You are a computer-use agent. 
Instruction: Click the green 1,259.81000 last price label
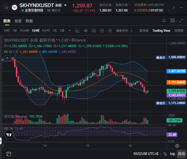[177, 91]
